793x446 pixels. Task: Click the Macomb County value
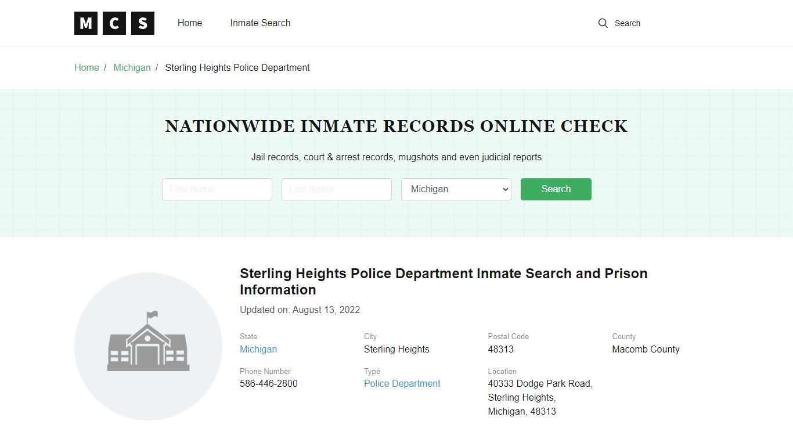coord(646,349)
